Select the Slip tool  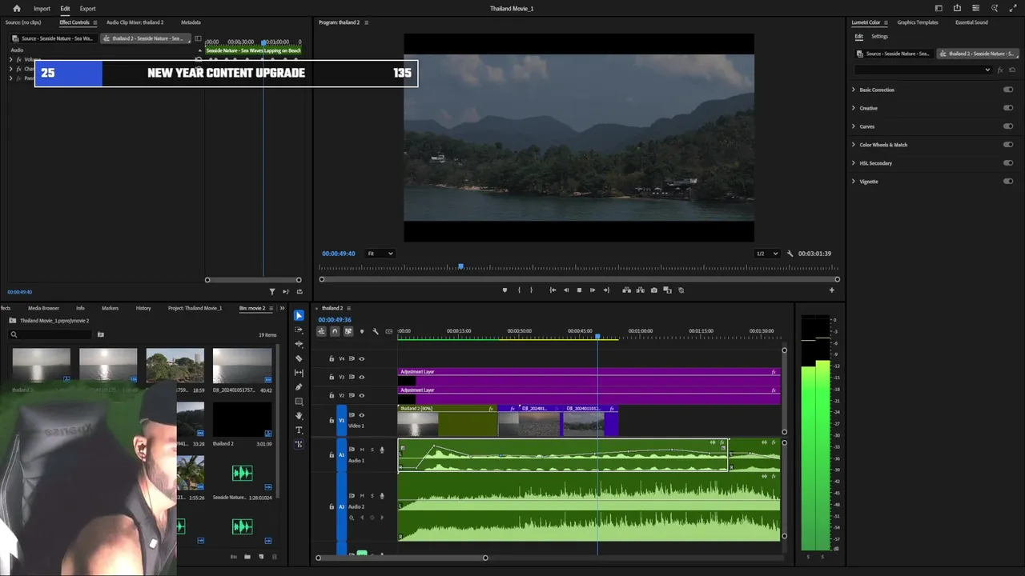(x=299, y=373)
